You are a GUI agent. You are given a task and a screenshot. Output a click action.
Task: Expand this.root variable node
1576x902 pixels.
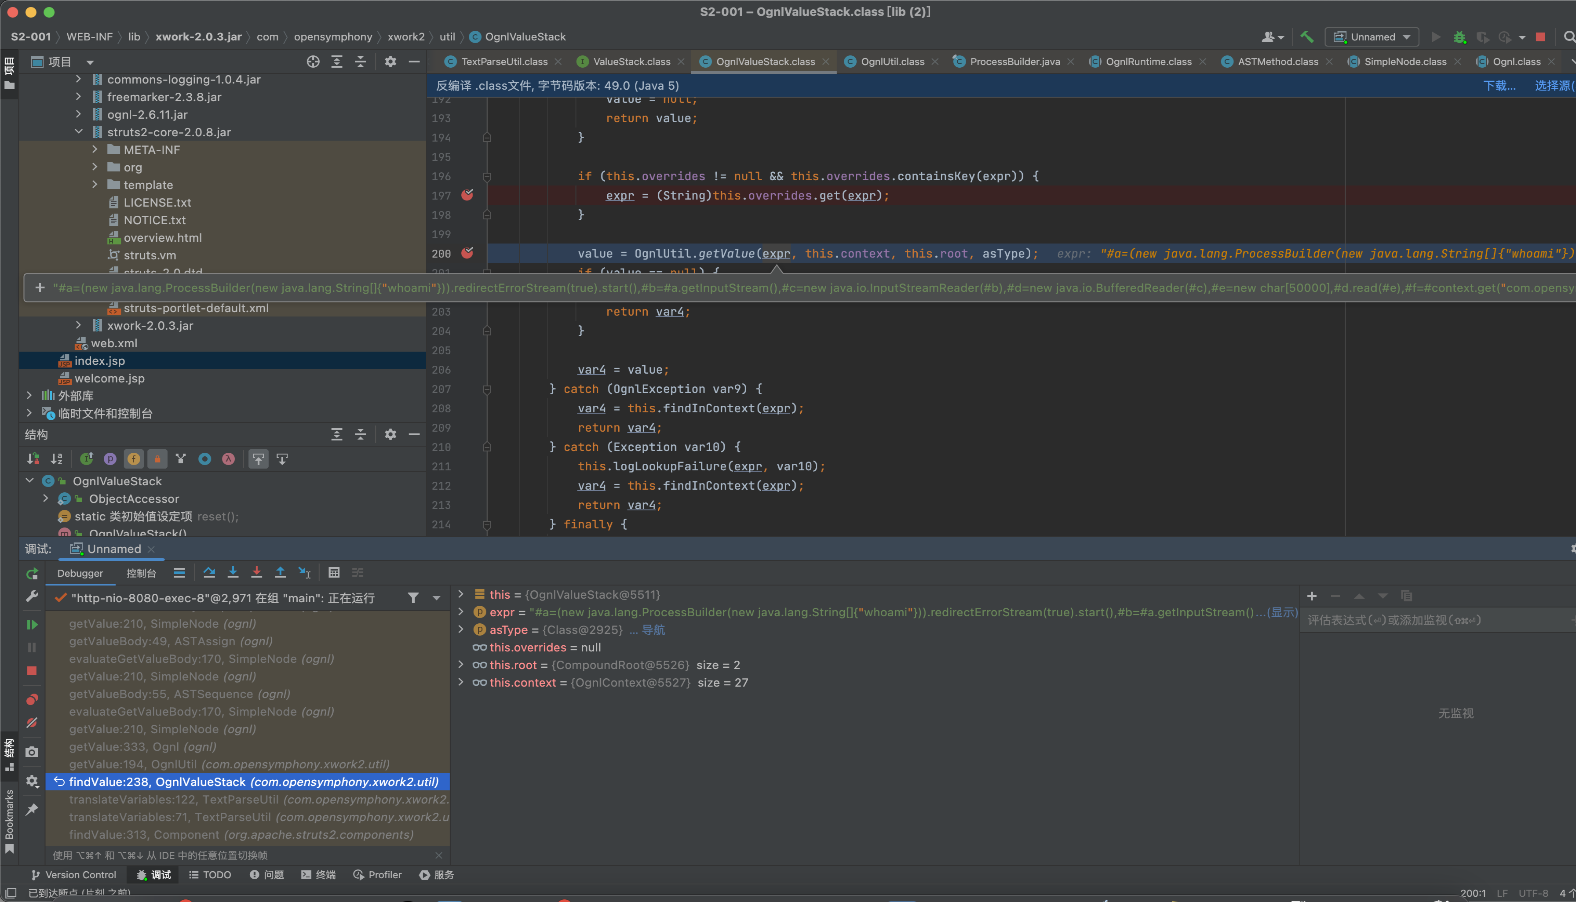pyautogui.click(x=460, y=664)
